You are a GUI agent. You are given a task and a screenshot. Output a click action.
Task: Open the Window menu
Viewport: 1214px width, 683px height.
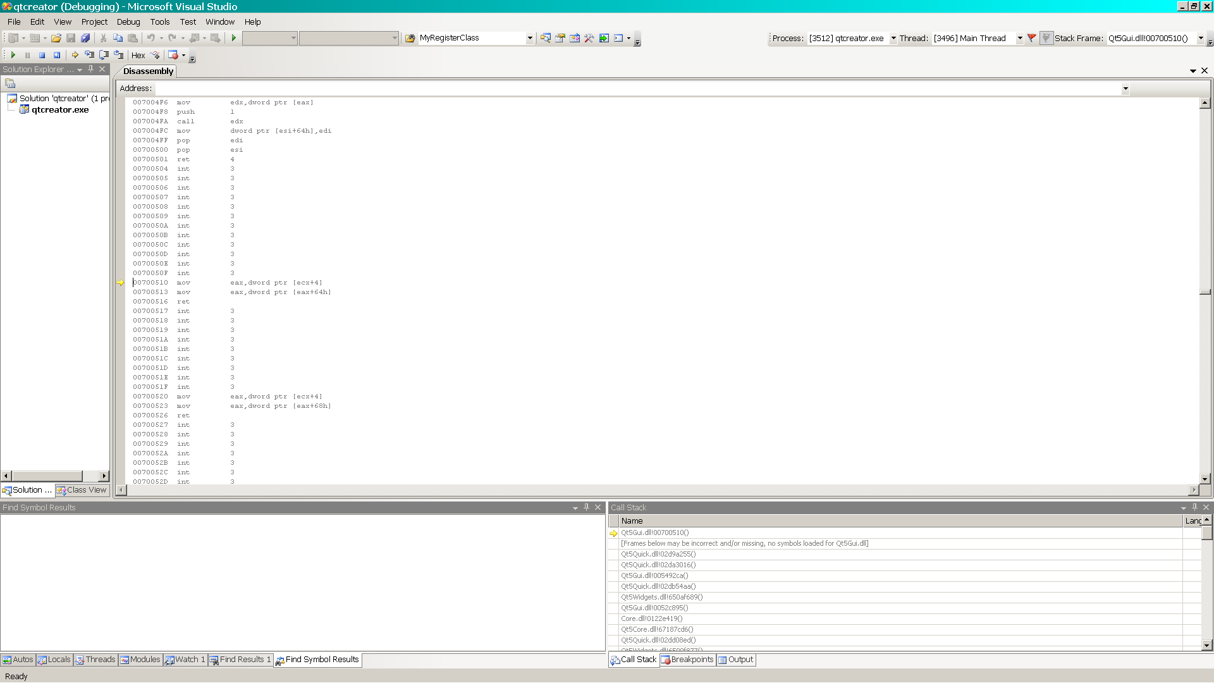[220, 22]
